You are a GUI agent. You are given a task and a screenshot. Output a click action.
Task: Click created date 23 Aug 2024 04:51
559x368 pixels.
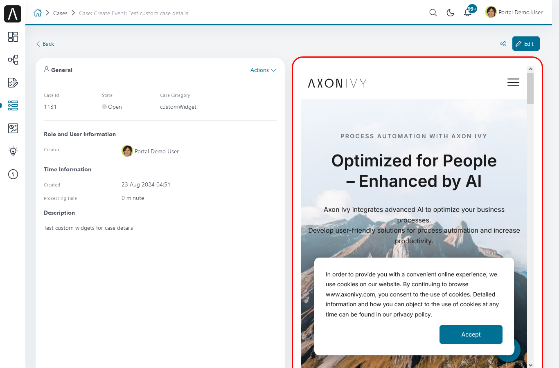pos(146,184)
